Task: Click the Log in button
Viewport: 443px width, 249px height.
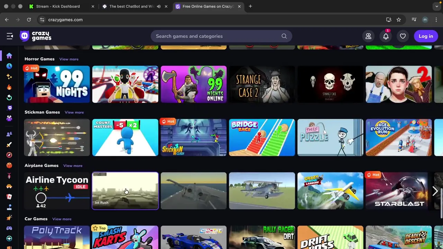Action: point(426,36)
